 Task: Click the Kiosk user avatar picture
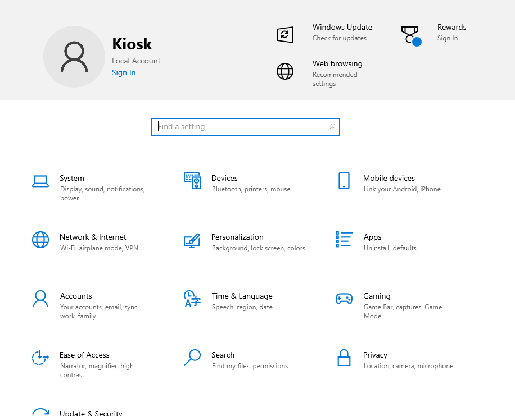74,57
